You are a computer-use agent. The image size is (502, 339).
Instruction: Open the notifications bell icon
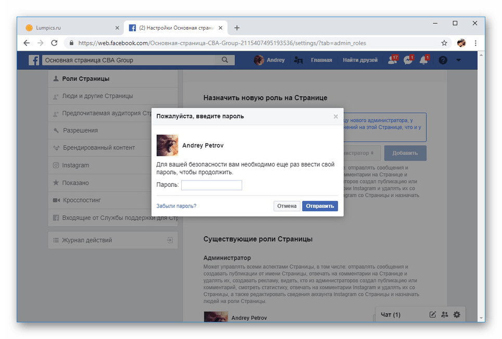point(424,60)
